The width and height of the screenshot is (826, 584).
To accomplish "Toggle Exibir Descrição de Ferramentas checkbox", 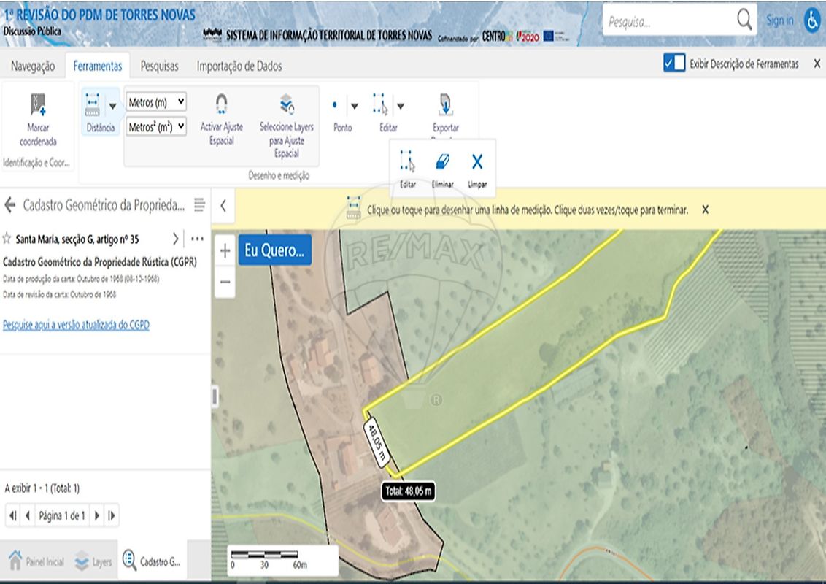I will tap(673, 64).
